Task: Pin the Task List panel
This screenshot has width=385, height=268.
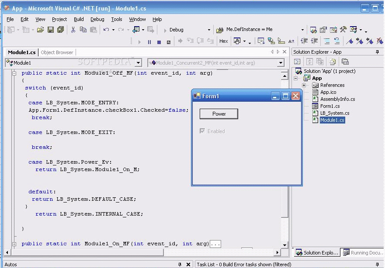Action: tap(378, 265)
